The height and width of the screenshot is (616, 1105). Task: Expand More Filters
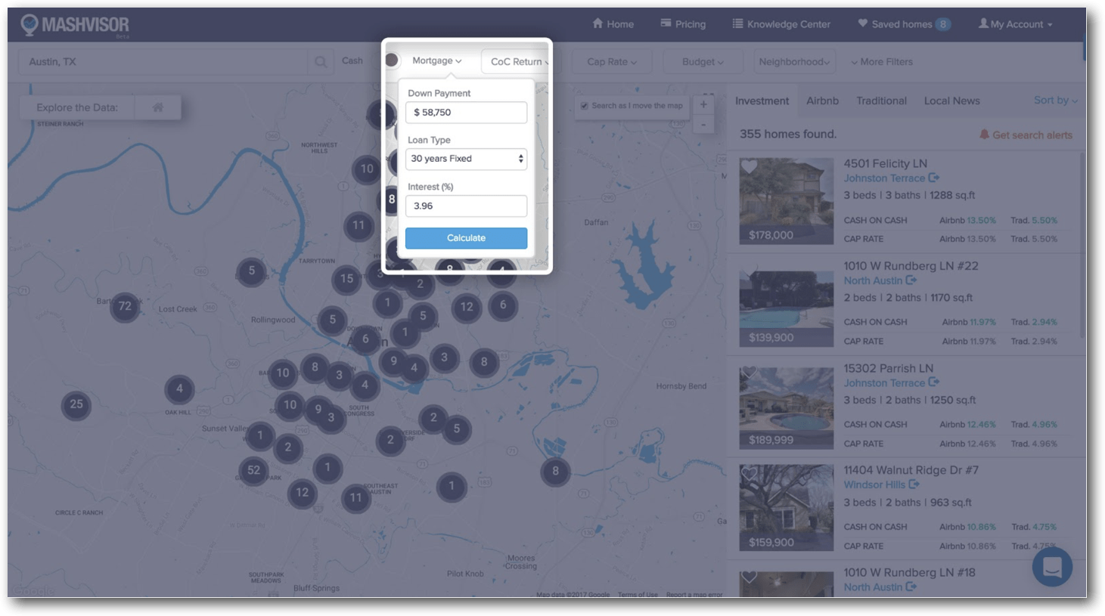[882, 62]
